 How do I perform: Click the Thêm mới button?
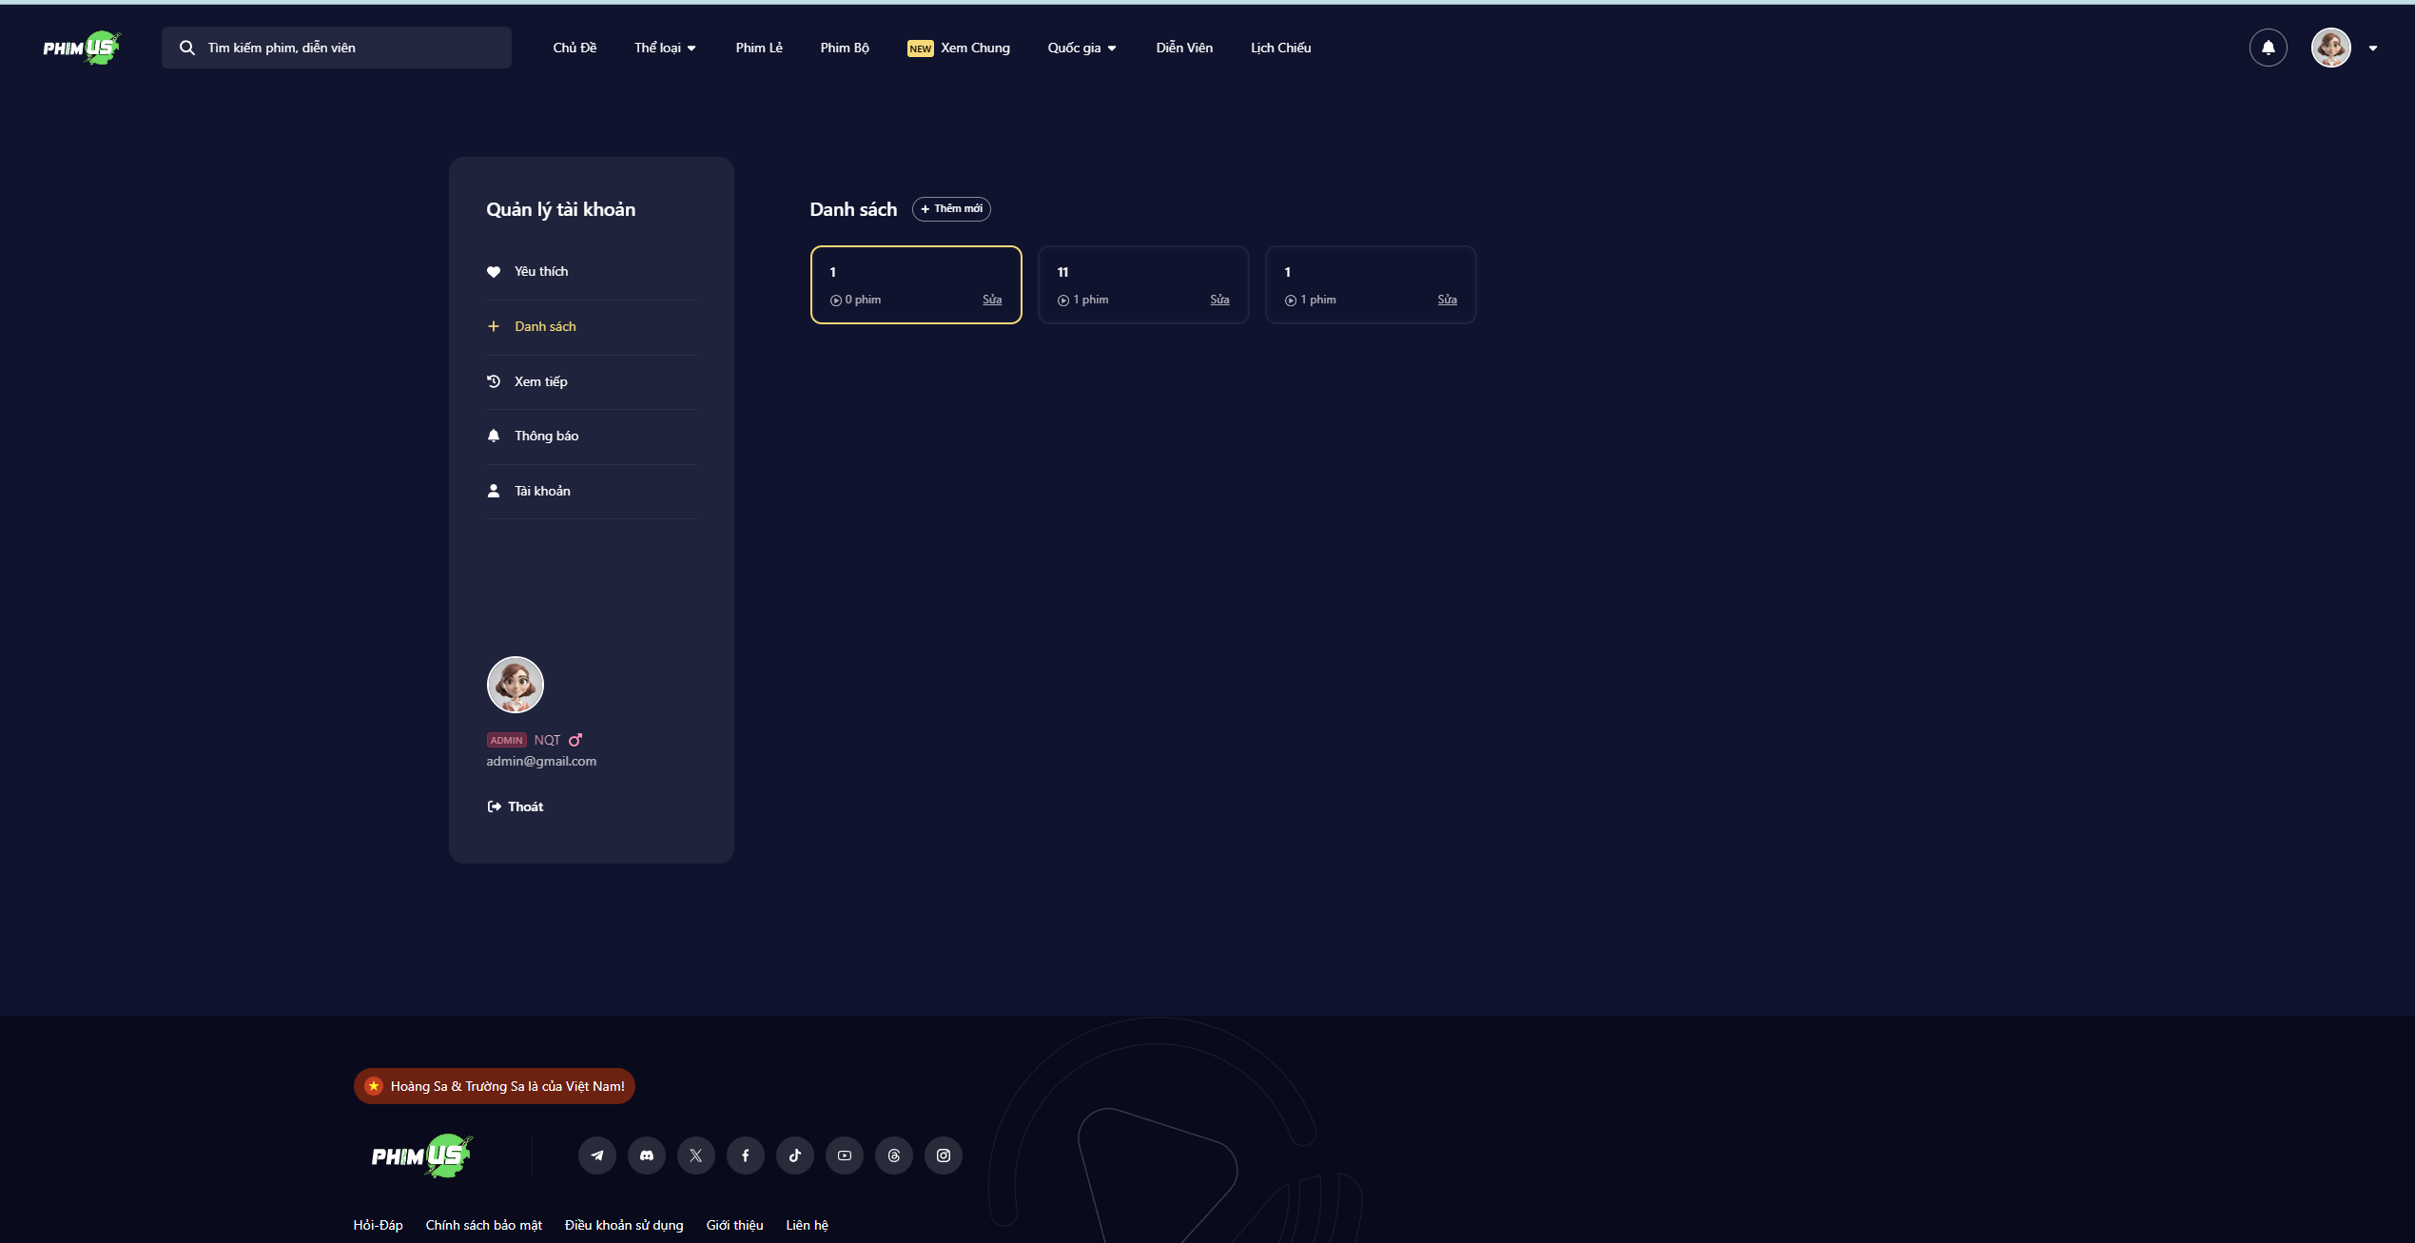(951, 208)
